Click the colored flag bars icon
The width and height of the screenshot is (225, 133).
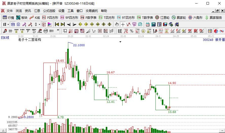point(50,25)
